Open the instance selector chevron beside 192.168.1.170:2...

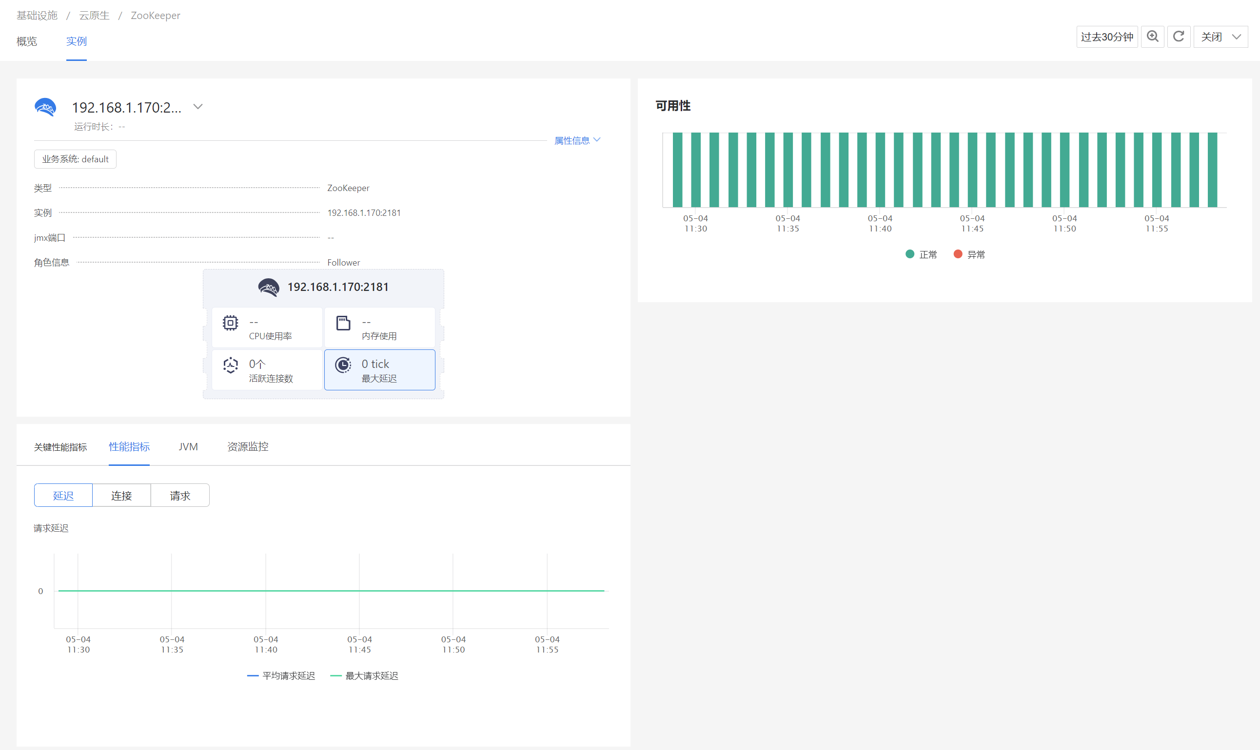(x=198, y=107)
